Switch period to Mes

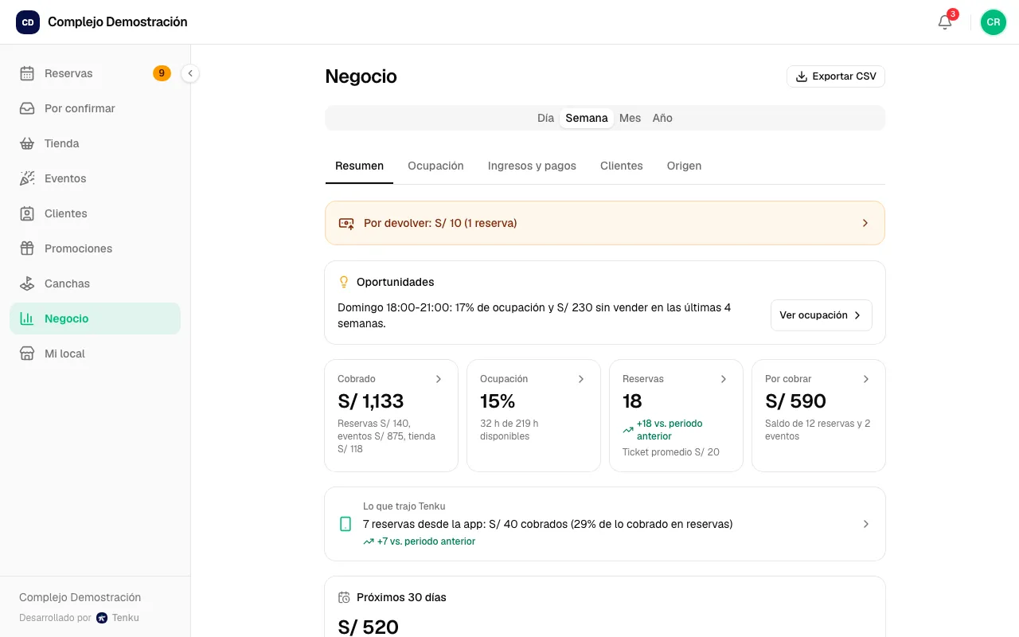pos(630,118)
